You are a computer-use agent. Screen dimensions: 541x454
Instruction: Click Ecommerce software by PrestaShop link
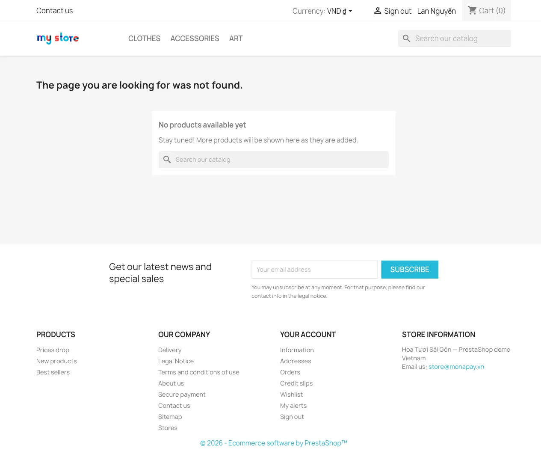point(274,443)
